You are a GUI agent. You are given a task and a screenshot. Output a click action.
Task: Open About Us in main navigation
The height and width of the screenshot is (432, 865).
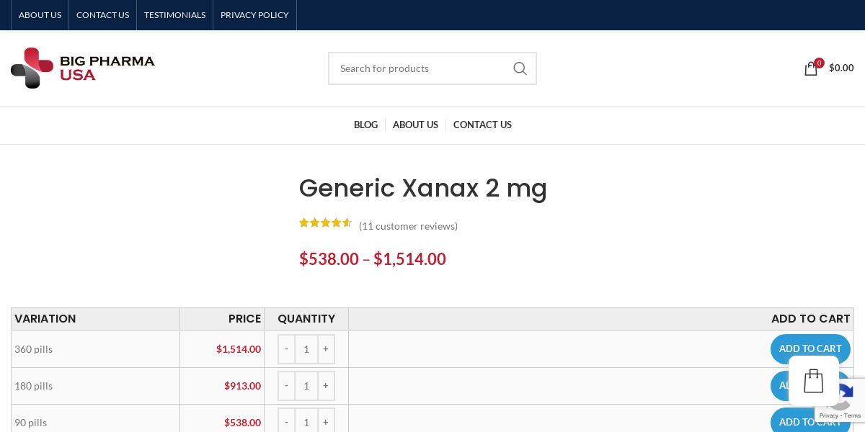coord(415,125)
